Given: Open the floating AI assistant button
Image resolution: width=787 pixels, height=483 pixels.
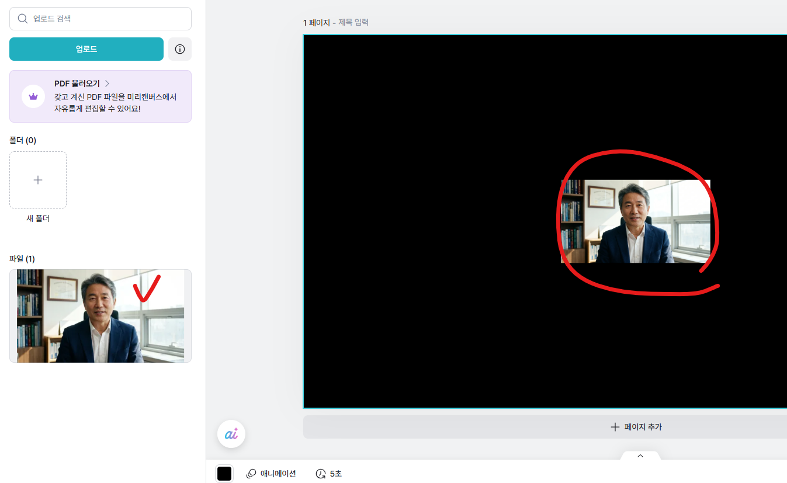Looking at the screenshot, I should tap(231, 434).
